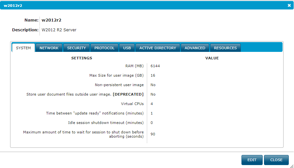Switch to the SYSTEM tab
This screenshot has height=168, width=294.
23,48
